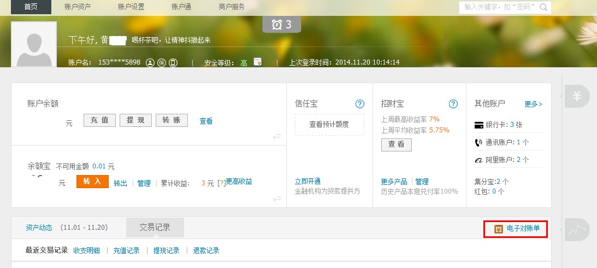
Task: Click the mobile phone binding icon
Action: coord(173,63)
